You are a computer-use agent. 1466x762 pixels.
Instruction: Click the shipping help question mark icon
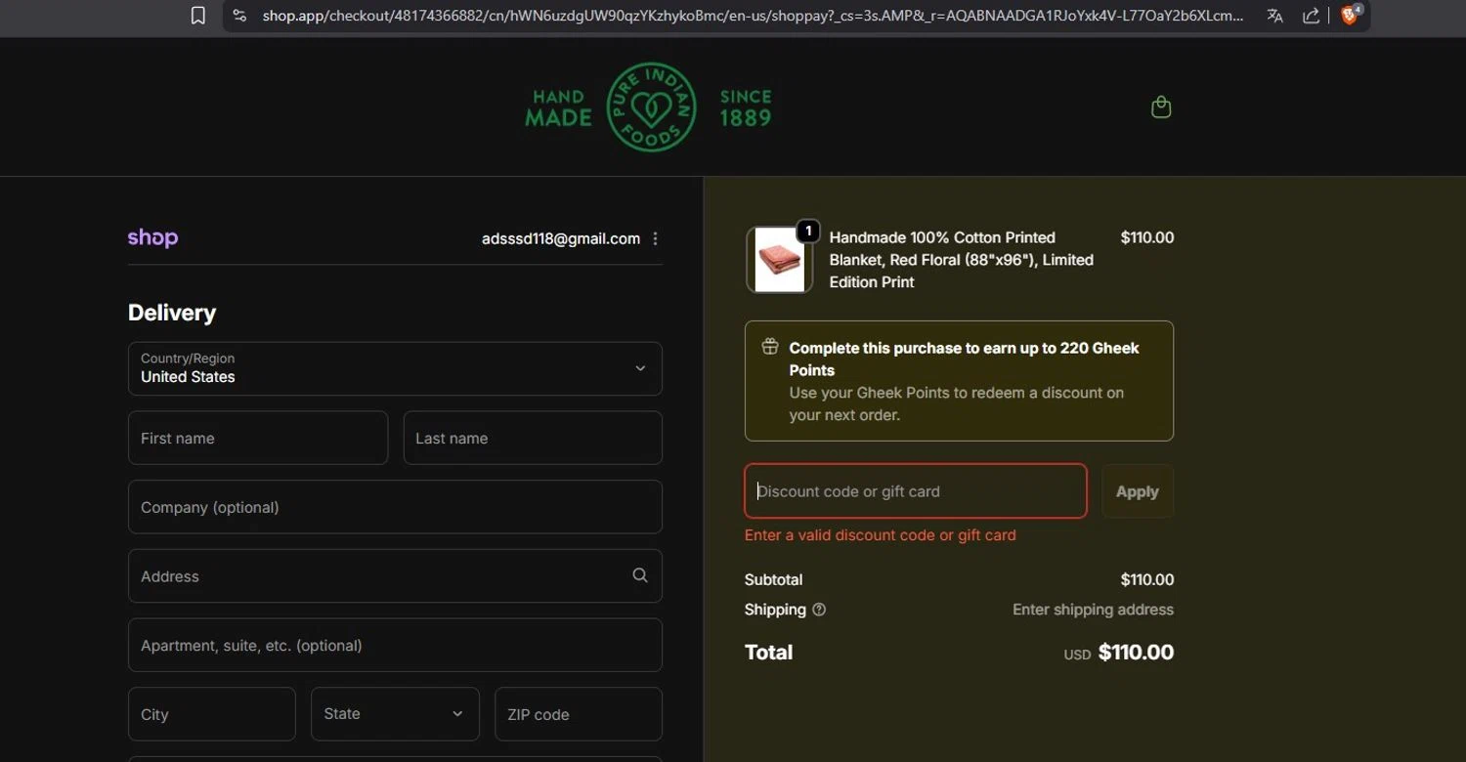coord(819,610)
